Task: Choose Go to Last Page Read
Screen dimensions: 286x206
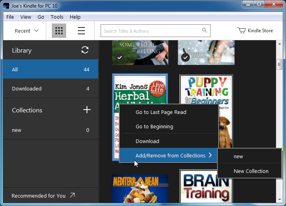Action: tap(169, 112)
